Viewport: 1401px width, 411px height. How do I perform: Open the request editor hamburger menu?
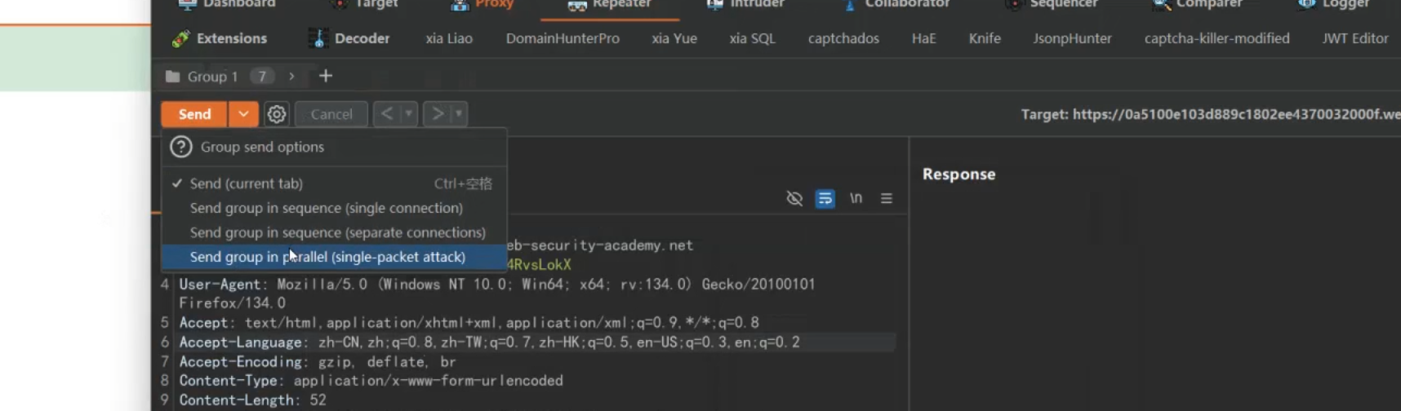tap(886, 198)
